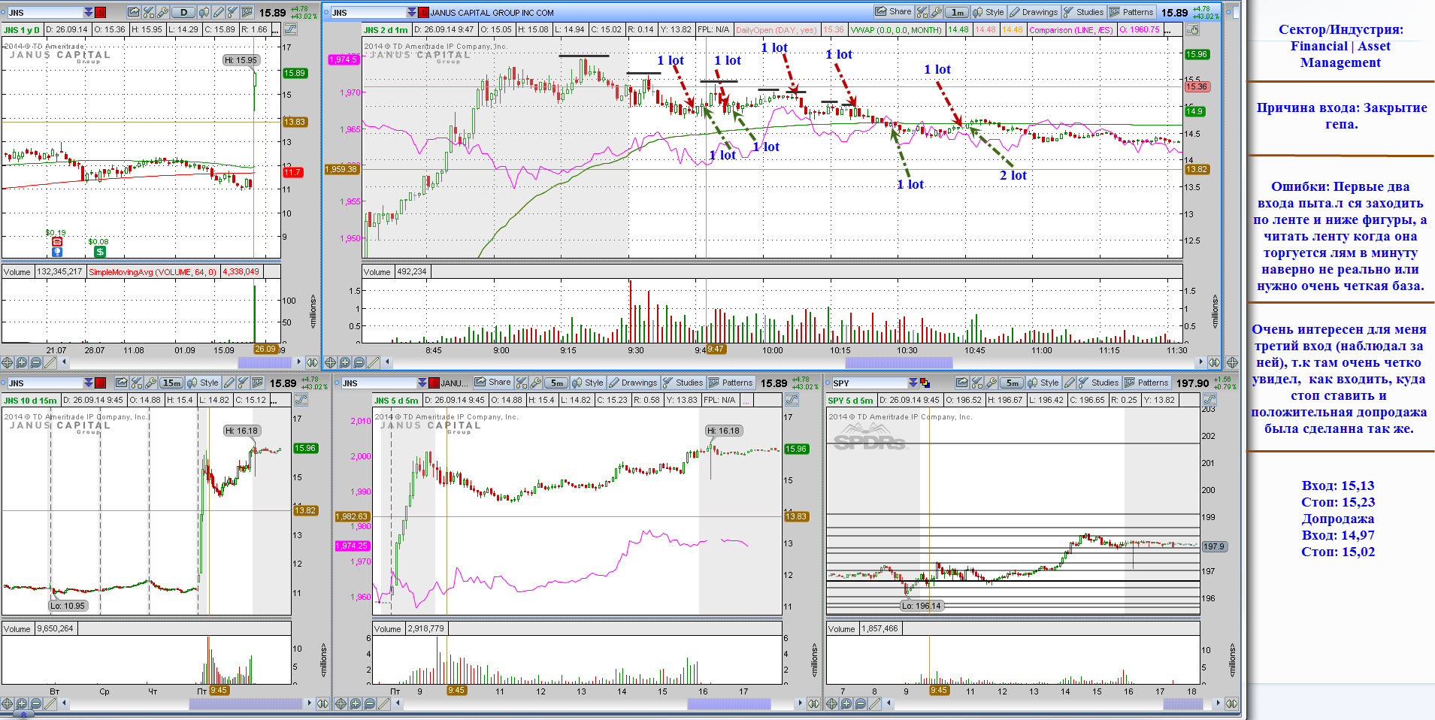The height and width of the screenshot is (720, 1435).
Task: Click horizontal scroll thumb below 1m chart
Action: [899, 362]
